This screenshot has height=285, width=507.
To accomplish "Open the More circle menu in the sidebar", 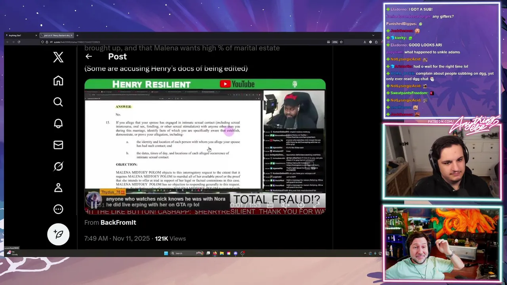I will pos(58,209).
